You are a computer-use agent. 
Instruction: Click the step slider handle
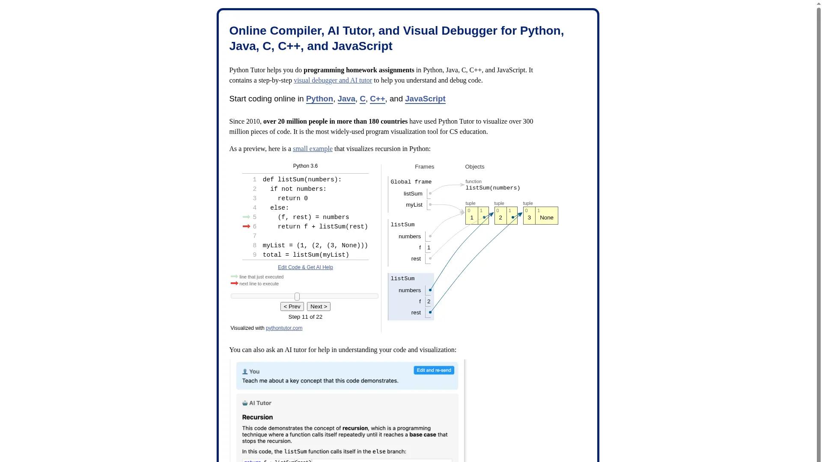tap(297, 296)
